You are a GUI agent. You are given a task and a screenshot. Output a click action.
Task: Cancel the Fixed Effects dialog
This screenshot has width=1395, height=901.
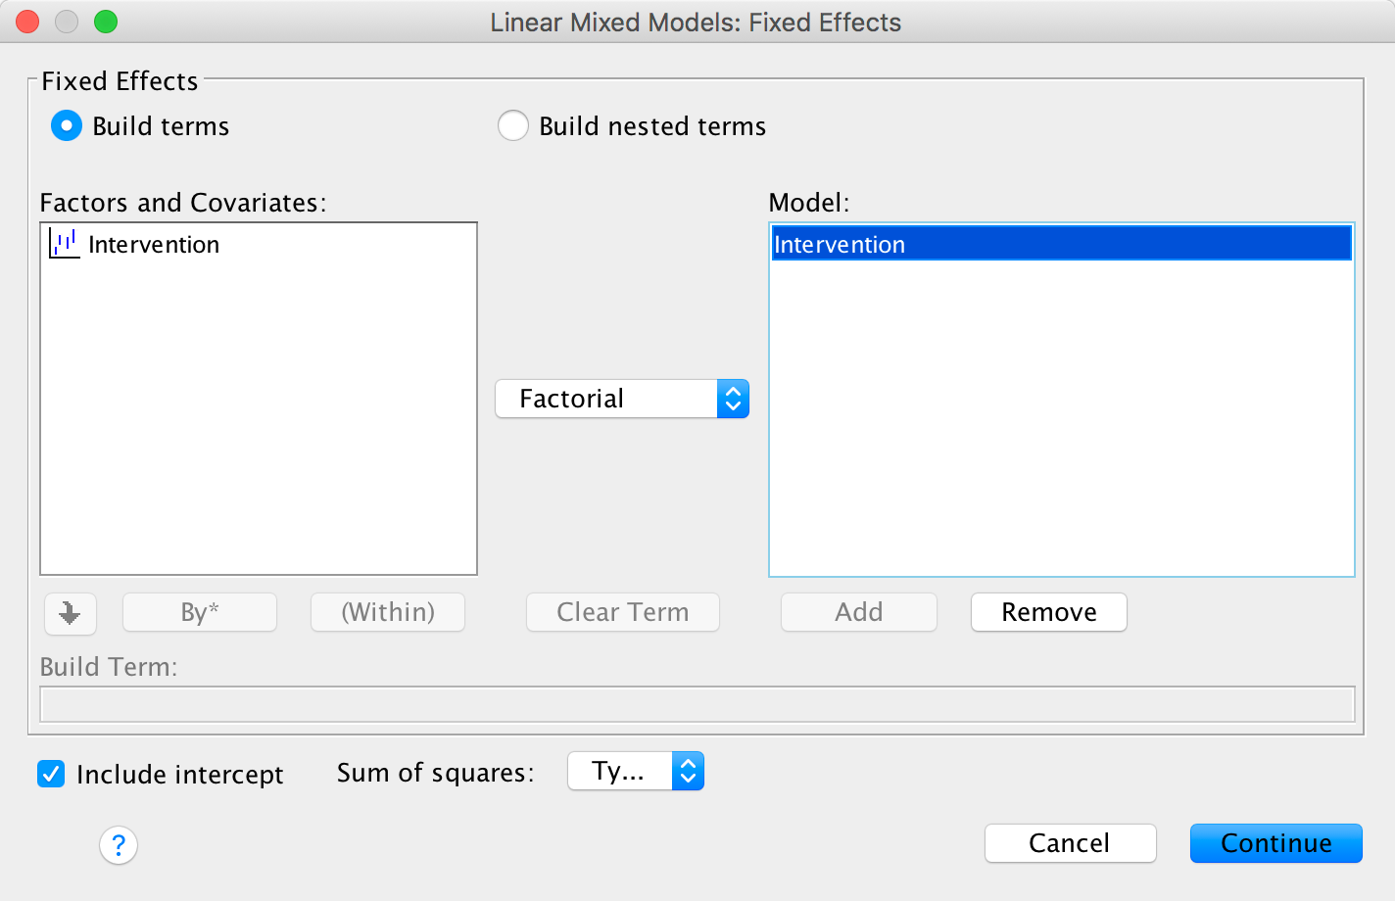1070,843
